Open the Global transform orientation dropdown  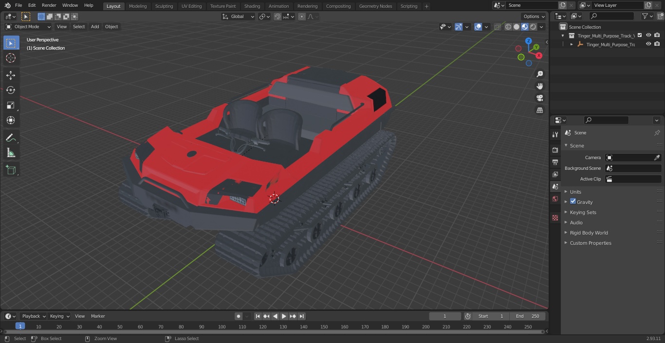tap(239, 17)
